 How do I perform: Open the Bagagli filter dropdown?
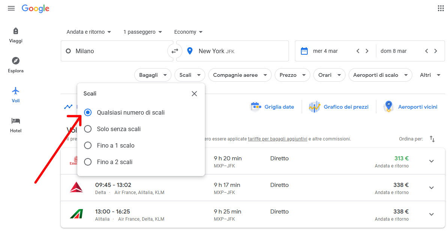click(153, 75)
